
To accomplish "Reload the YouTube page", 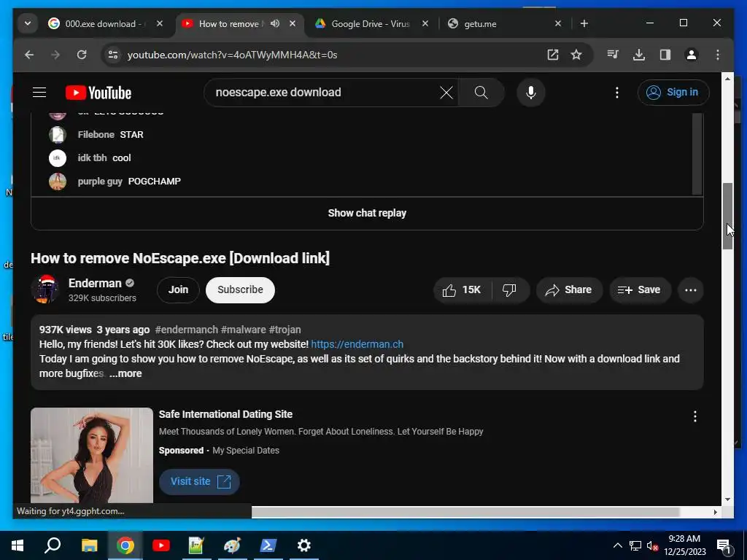I will pyautogui.click(x=82, y=55).
